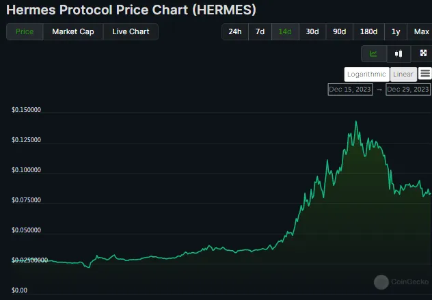
Task: Click the Hermes Protocol Price Chart heading
Action: pyautogui.click(x=131, y=10)
